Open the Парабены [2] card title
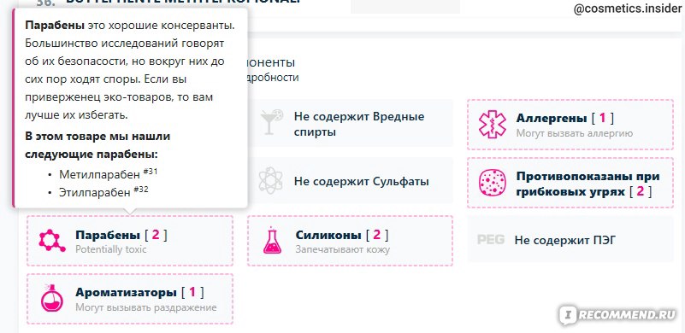This screenshot has height=333, width=685. [x=121, y=236]
